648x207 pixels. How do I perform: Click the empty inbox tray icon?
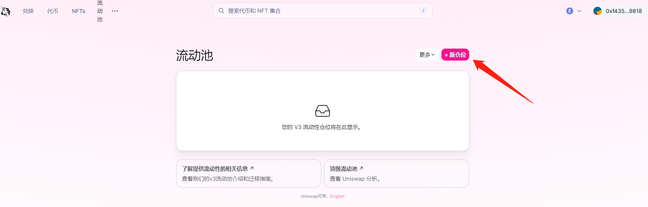[x=322, y=111]
